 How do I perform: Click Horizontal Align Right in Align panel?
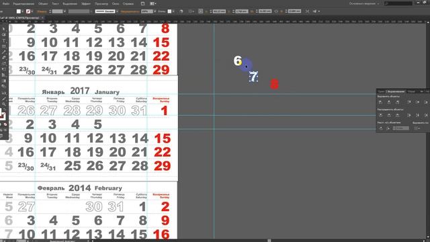pos(397,102)
